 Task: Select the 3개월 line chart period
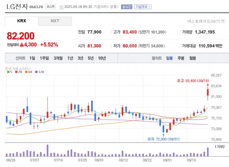[58, 58]
